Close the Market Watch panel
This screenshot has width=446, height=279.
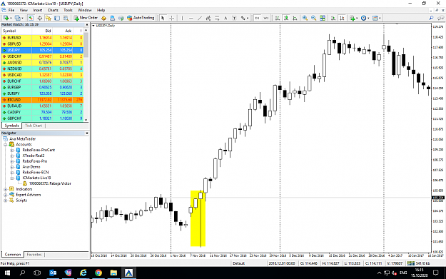tap(87, 25)
